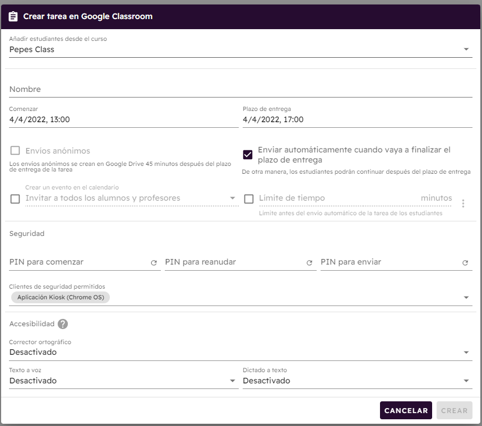Open the Texto a voz dropdown

pos(124,381)
